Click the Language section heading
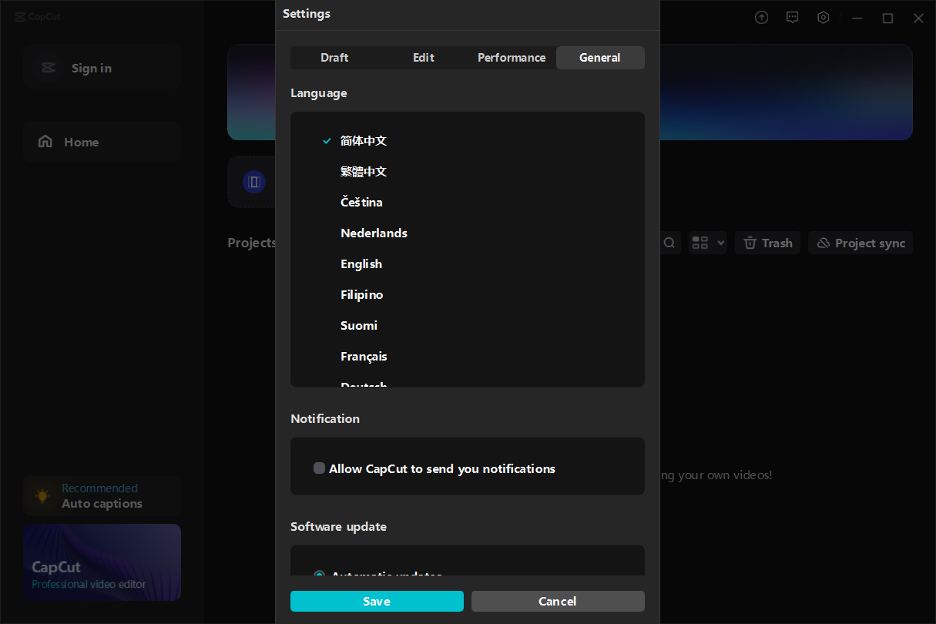 pyautogui.click(x=319, y=93)
